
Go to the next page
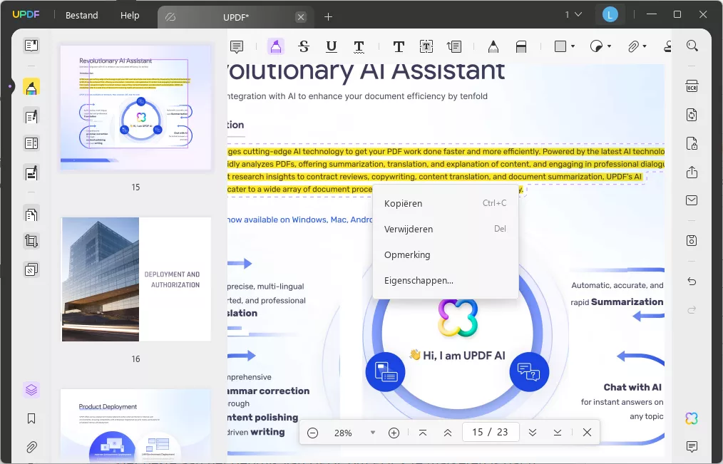pyautogui.click(x=533, y=433)
